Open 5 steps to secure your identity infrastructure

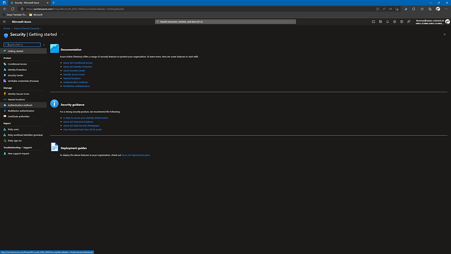(86, 118)
